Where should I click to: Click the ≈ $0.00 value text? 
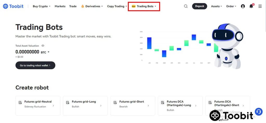(19, 57)
